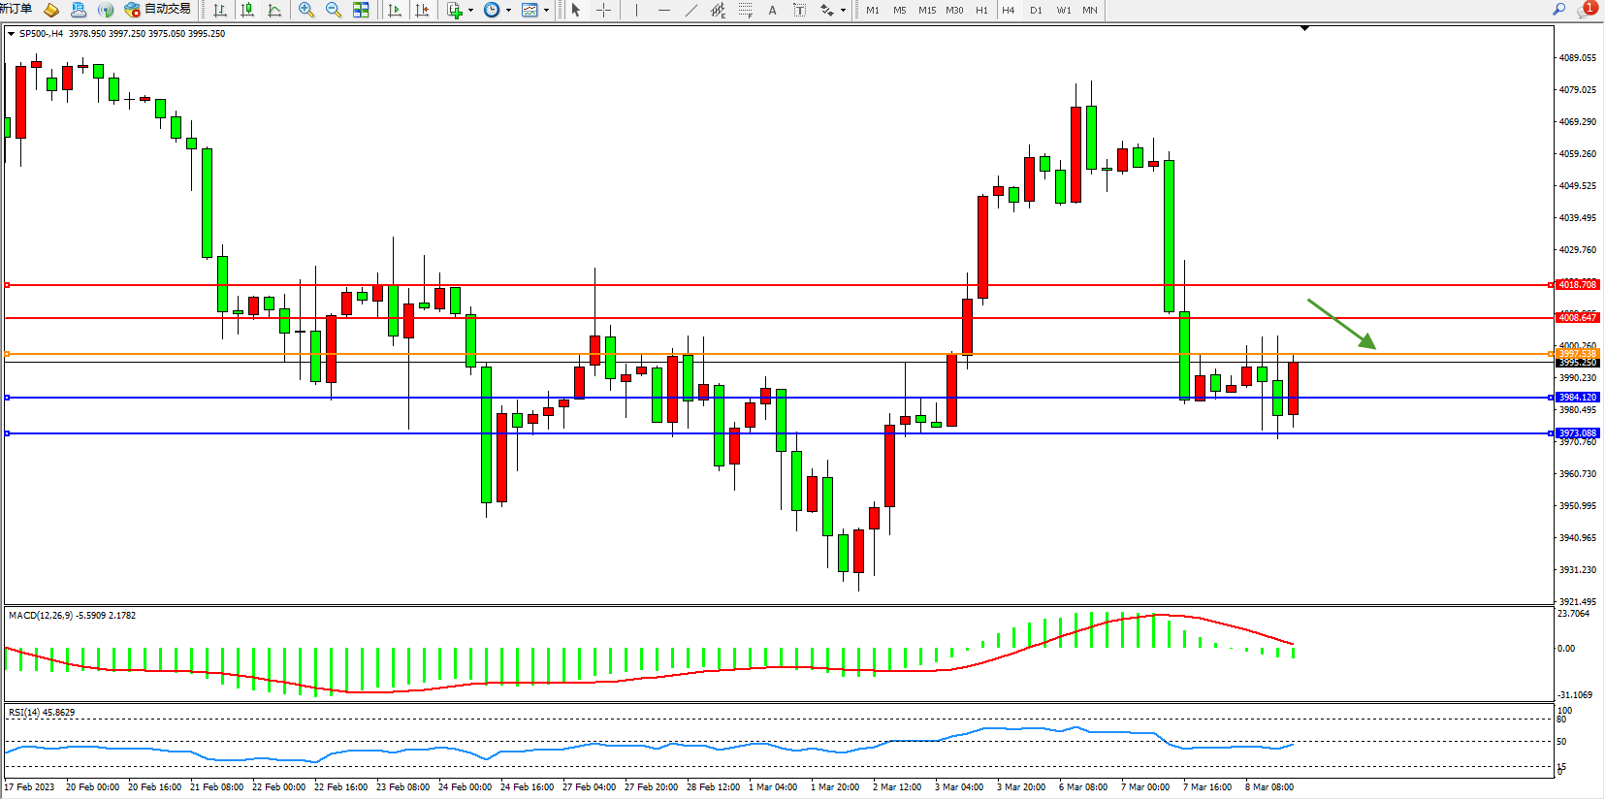This screenshot has width=1605, height=800.
Task: Select the crosshair tool
Action: click(603, 10)
